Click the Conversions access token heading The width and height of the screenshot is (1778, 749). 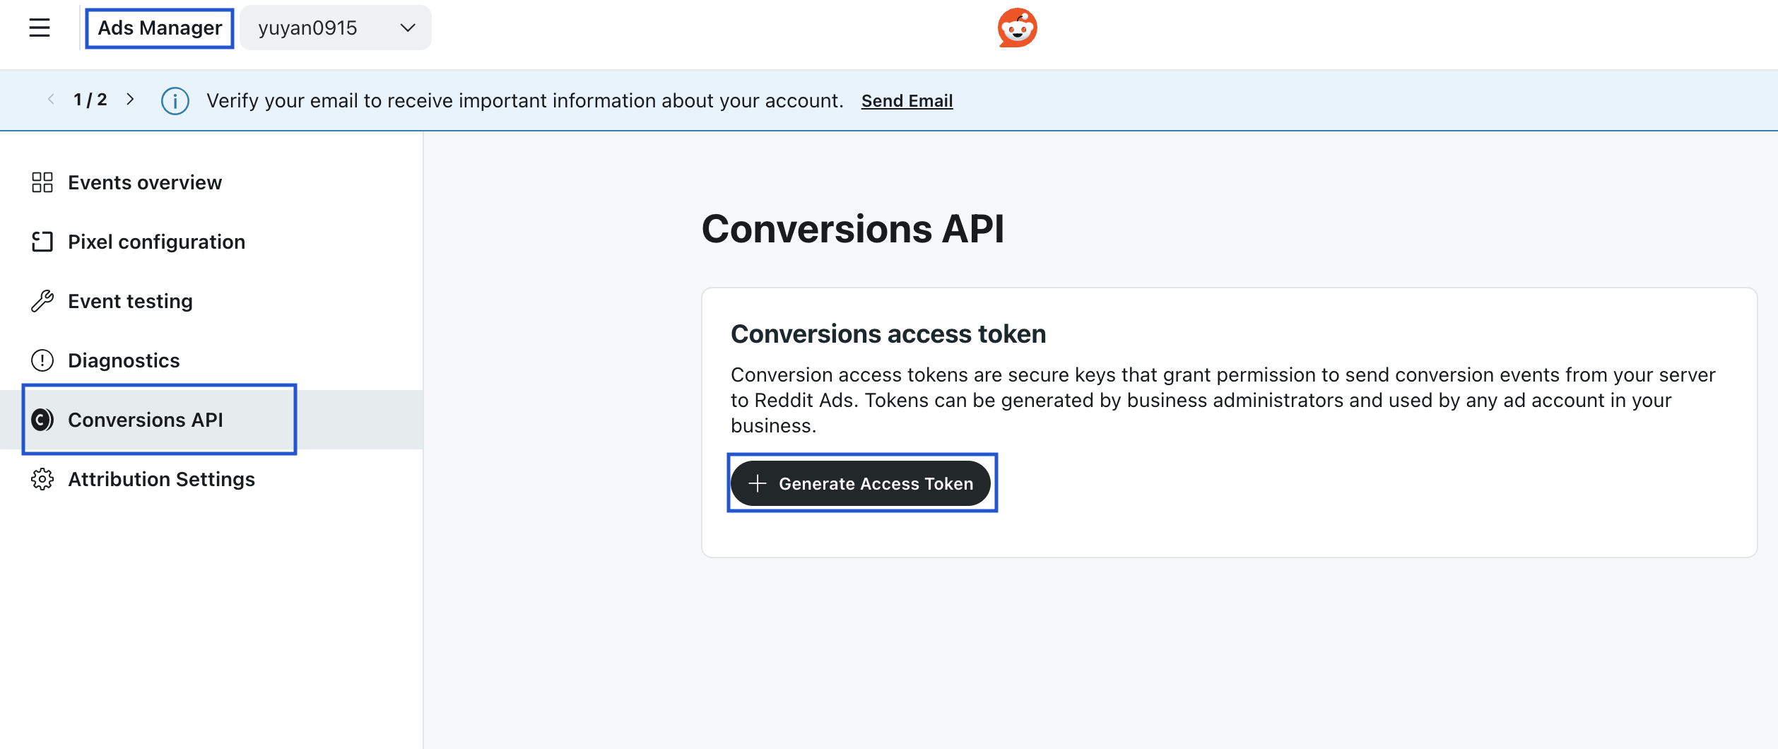pos(888,334)
